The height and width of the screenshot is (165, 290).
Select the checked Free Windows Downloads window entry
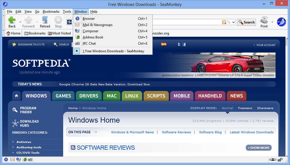pos(113,51)
